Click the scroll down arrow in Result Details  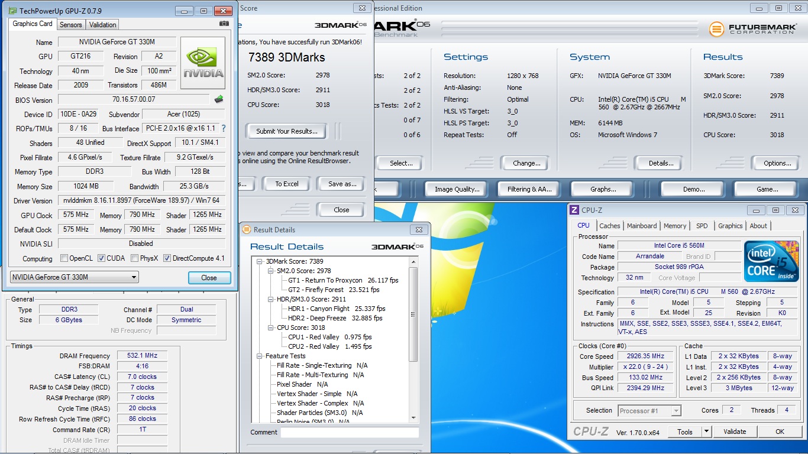[x=413, y=419]
